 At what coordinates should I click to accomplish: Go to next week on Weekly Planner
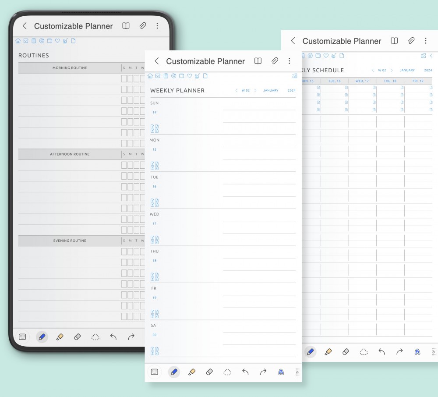coord(255,91)
